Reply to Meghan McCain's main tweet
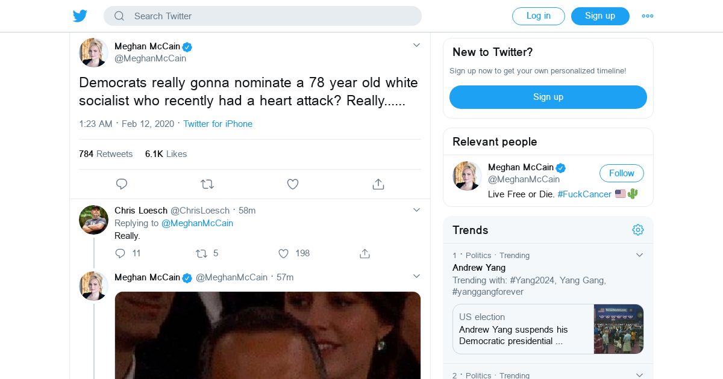The height and width of the screenshot is (379, 723). [x=122, y=184]
